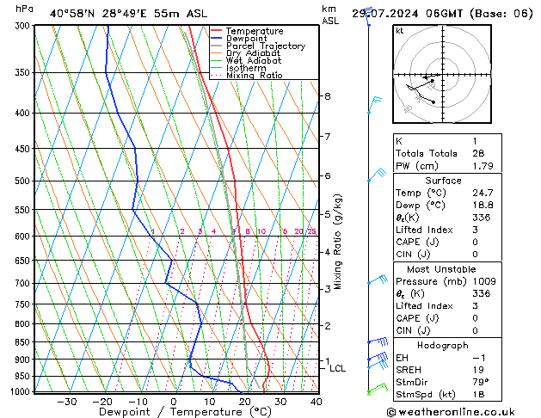The width and height of the screenshot is (541, 418).
Task: Click the wind barb at 400 hPa
Action: click(375, 105)
